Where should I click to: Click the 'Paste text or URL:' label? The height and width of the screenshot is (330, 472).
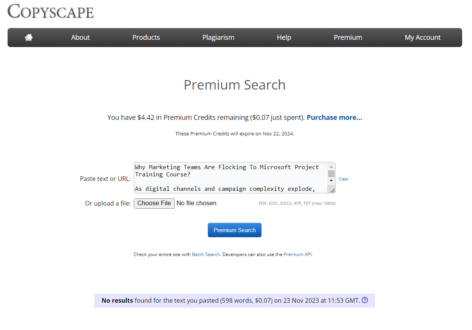pos(105,179)
